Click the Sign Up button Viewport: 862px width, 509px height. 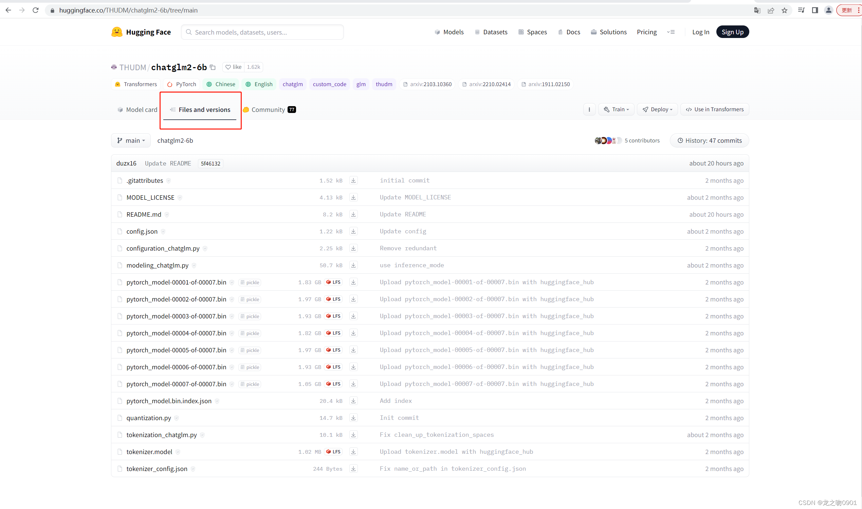[x=732, y=32]
